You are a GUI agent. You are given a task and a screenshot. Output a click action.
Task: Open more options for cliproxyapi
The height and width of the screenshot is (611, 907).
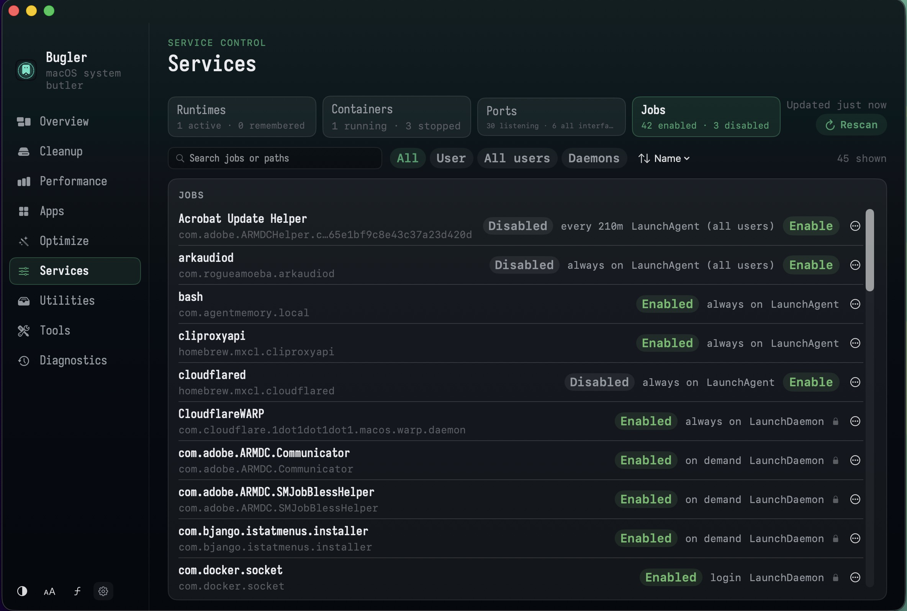855,343
